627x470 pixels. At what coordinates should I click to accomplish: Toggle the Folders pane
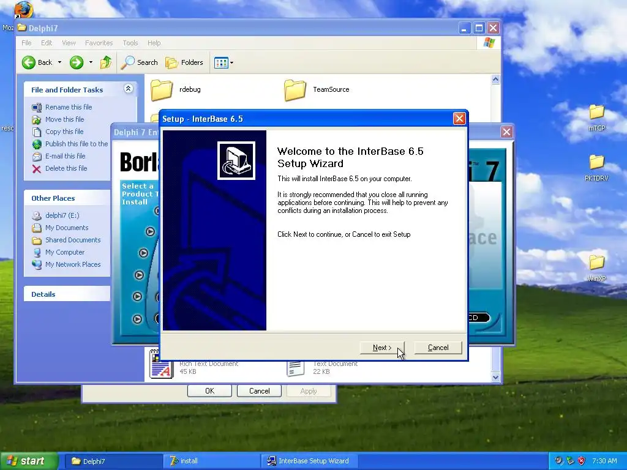(185, 62)
